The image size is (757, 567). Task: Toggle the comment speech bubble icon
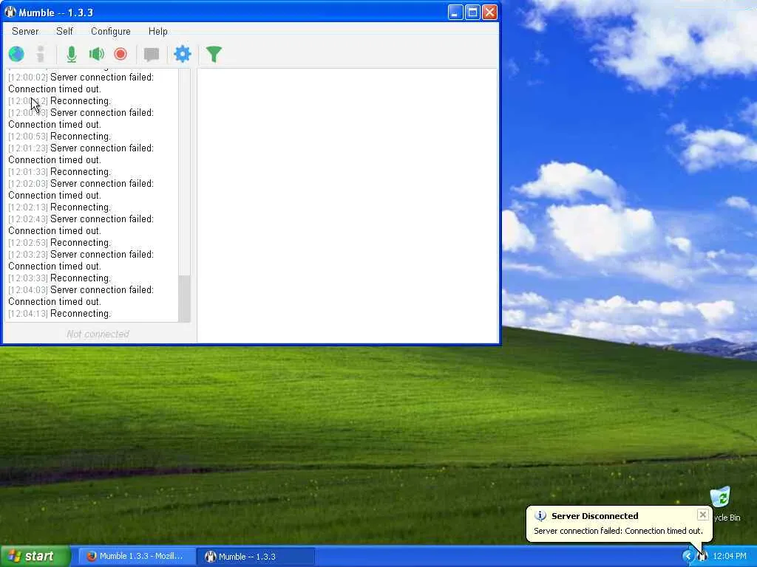[x=152, y=55]
